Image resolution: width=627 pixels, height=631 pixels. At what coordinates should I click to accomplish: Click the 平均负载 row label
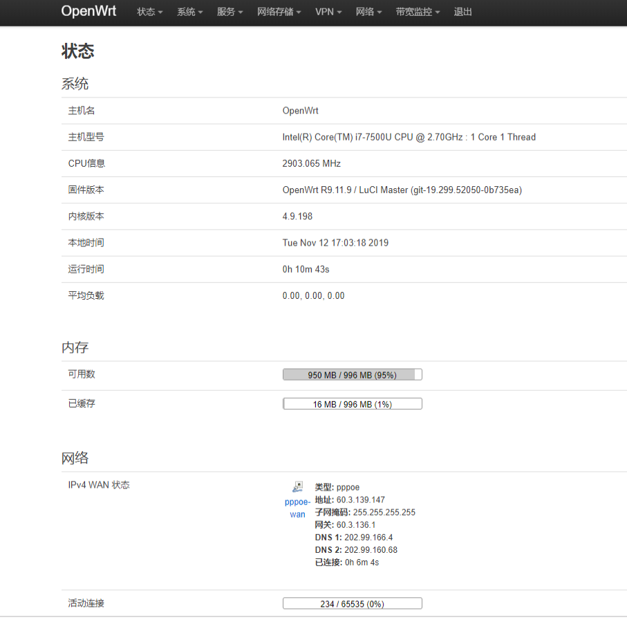[86, 296]
